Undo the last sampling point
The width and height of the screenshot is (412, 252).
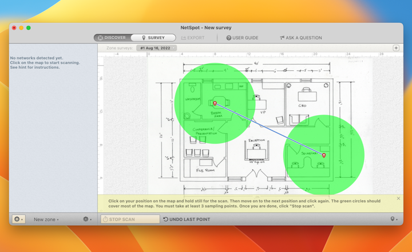(187, 220)
